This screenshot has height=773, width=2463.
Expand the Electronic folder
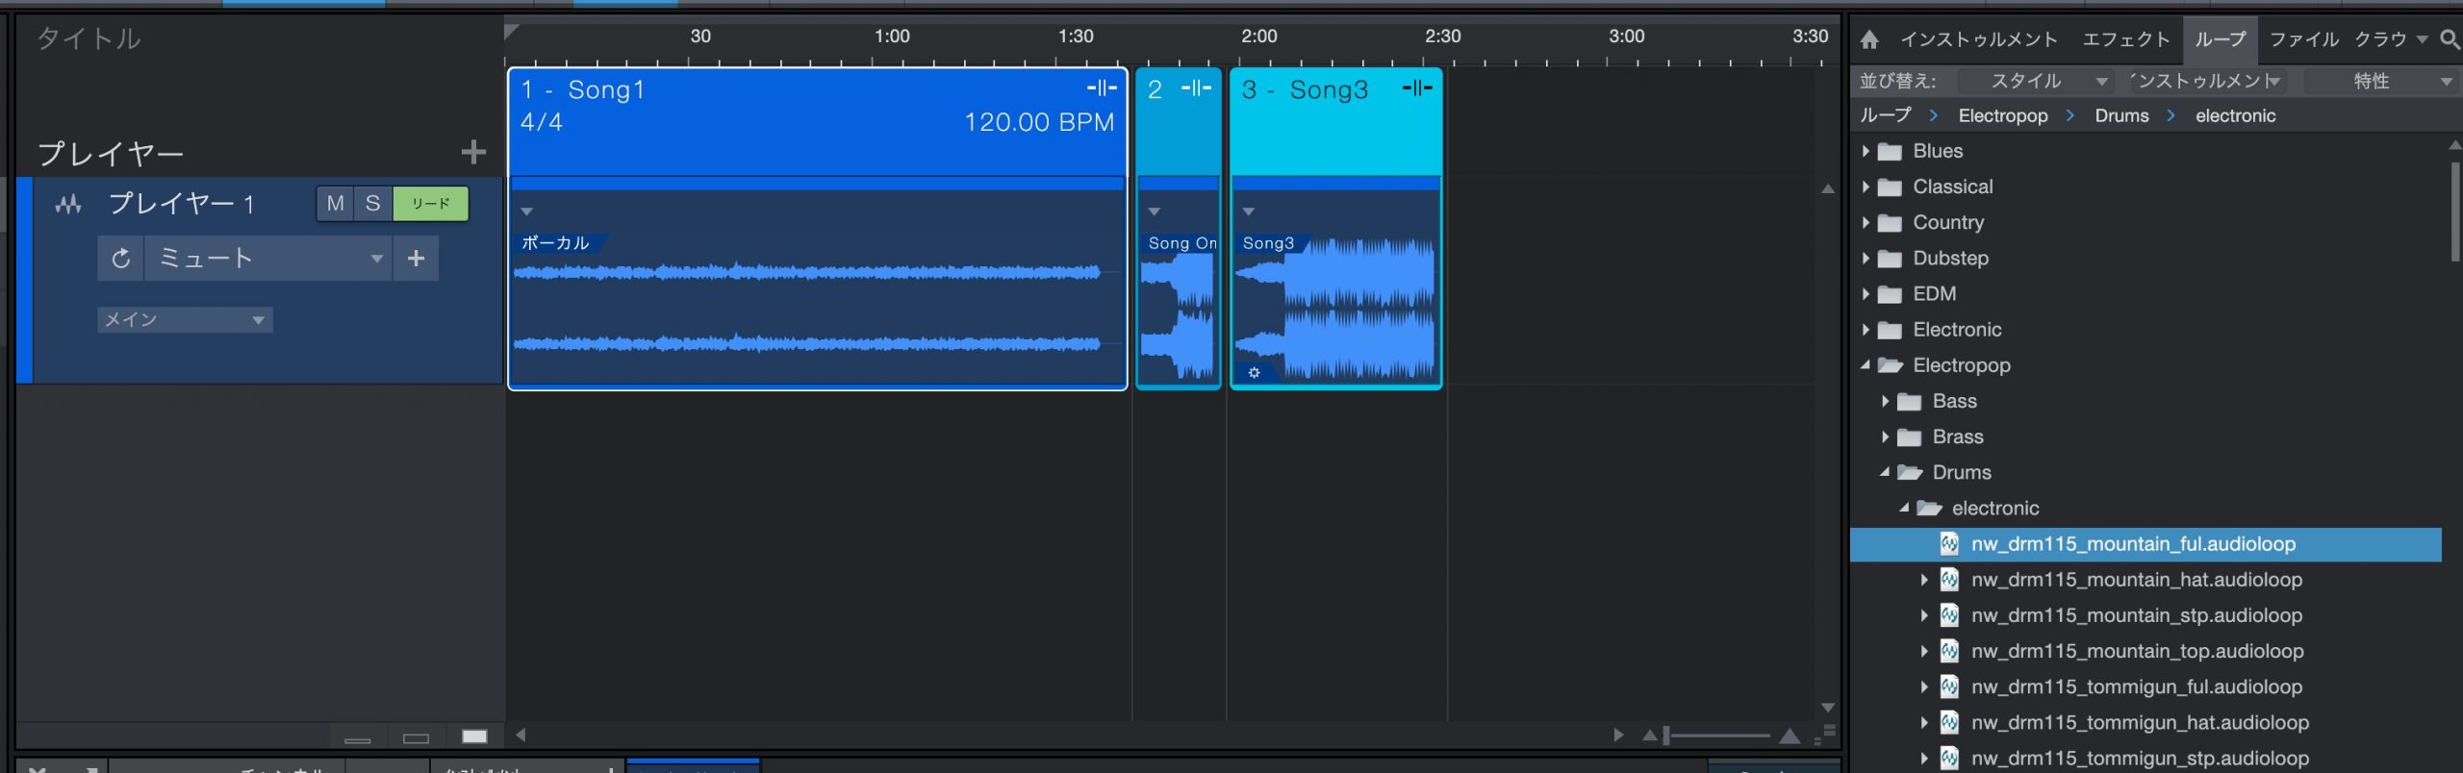(x=1866, y=330)
